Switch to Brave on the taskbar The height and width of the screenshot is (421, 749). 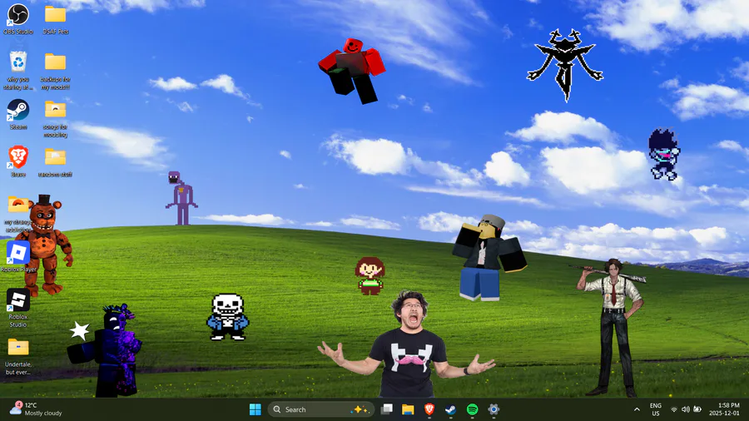coord(429,409)
